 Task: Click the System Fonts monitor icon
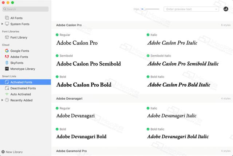7,24
